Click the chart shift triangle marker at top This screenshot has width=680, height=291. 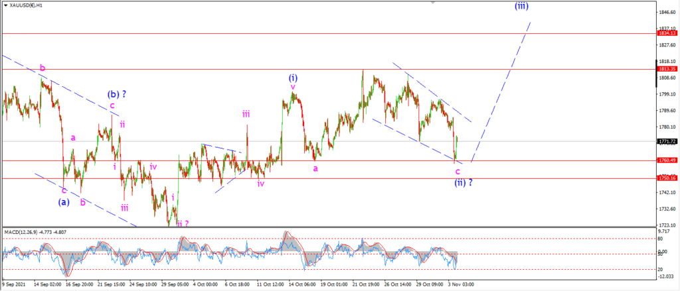[x=432, y=2]
